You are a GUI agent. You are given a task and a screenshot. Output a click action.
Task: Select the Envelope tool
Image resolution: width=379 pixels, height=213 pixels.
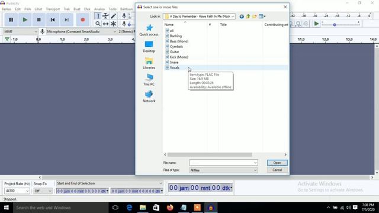coord(105,16)
